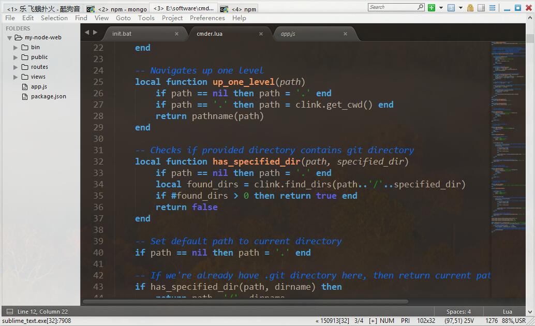Image resolution: width=535 pixels, height=326 pixels.
Task: Open the Spaces: 4 indentation selector
Action: pos(458,312)
